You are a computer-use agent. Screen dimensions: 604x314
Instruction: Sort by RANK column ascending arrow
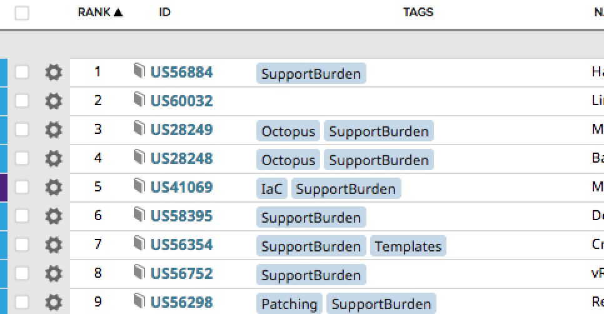tap(118, 13)
